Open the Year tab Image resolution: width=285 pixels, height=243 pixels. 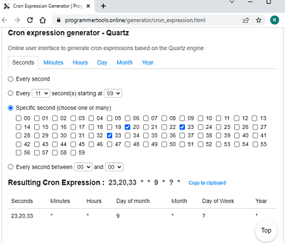(x=148, y=63)
